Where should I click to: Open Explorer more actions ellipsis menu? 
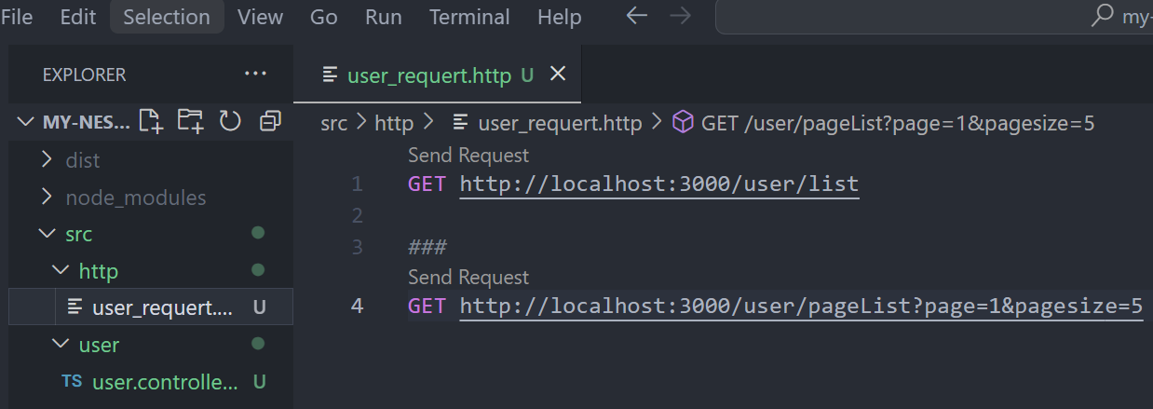pyautogui.click(x=254, y=74)
